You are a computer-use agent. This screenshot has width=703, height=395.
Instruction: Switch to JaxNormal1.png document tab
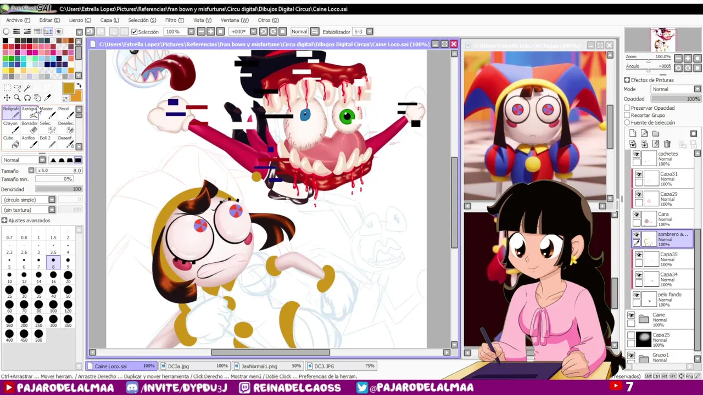tap(268, 366)
